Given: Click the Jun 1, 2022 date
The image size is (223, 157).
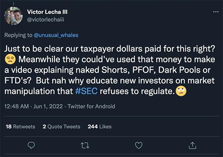Looking at the screenshot, I should tap(48, 106).
